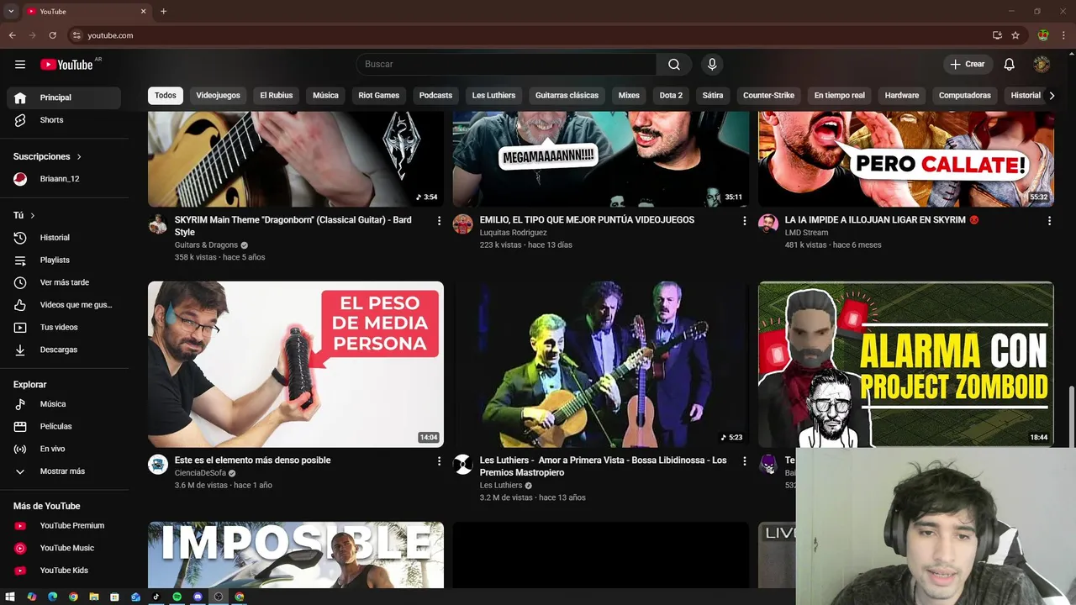Click the youtube.com address bar

click(530, 35)
